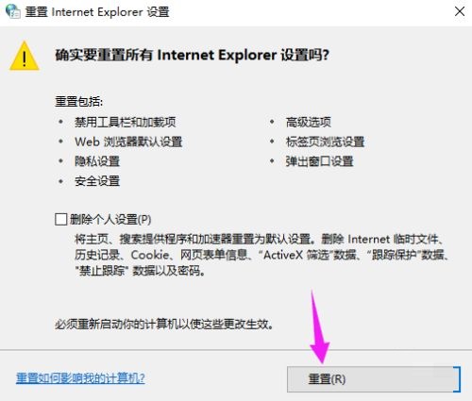Click the 删除个人设置(P) label text
472x401 pixels.
pos(110,219)
